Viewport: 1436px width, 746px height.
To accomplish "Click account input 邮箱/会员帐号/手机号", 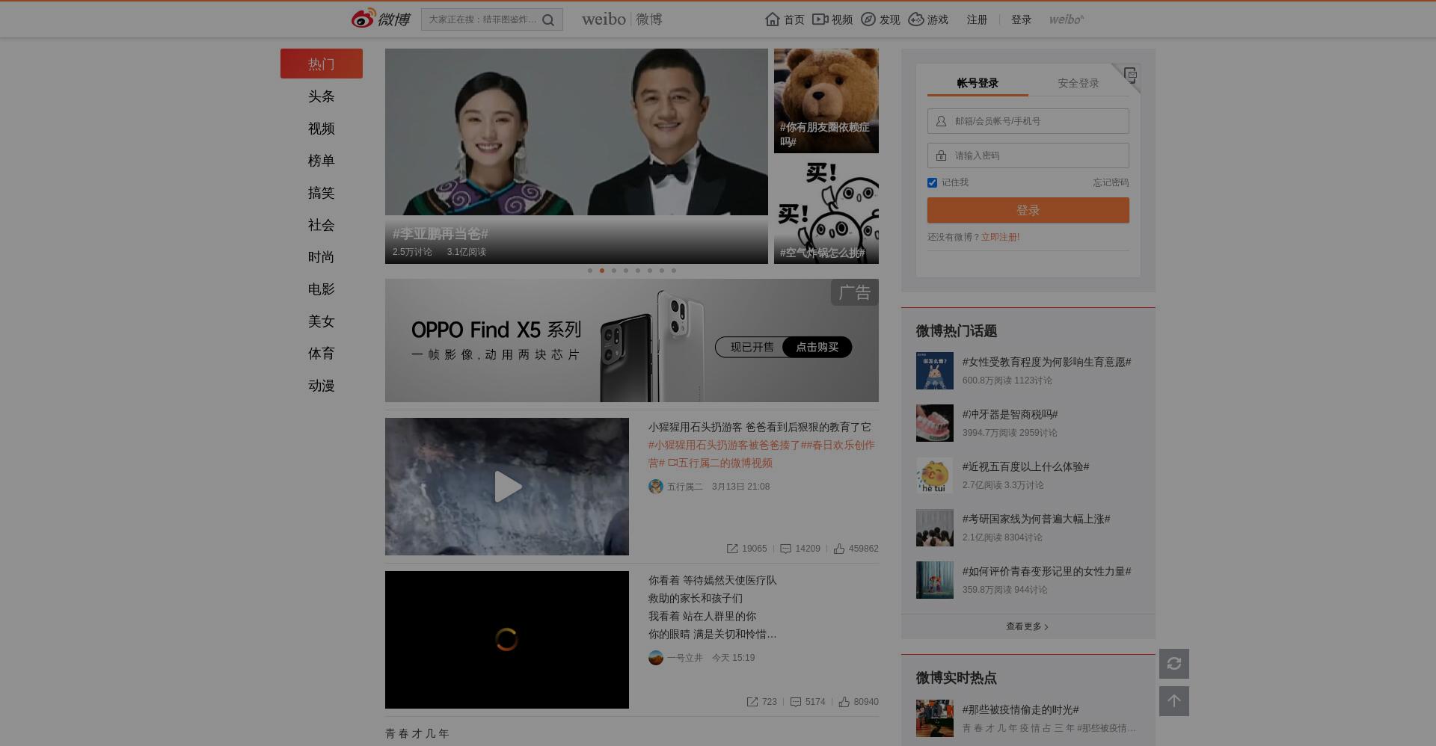I will click(x=1028, y=121).
